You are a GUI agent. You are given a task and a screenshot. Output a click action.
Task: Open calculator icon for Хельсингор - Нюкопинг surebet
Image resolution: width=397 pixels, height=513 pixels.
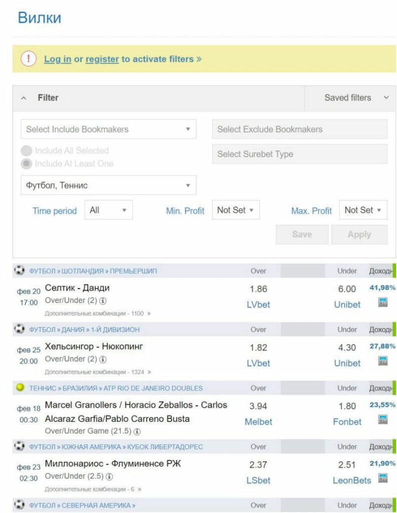click(x=383, y=361)
